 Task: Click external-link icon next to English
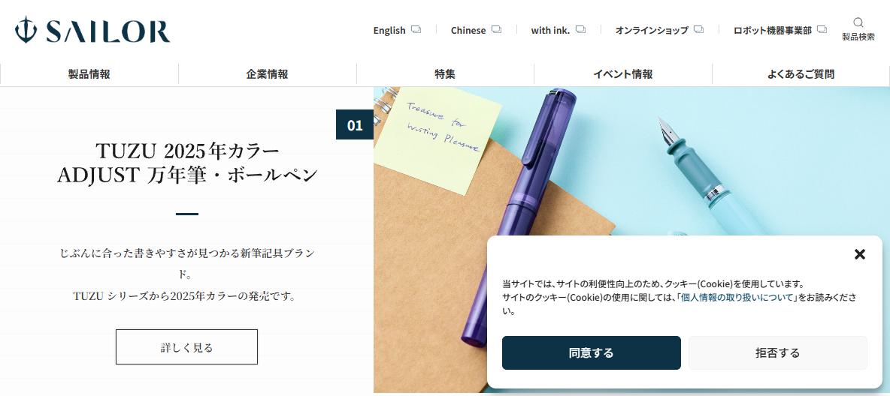pyautogui.click(x=416, y=29)
